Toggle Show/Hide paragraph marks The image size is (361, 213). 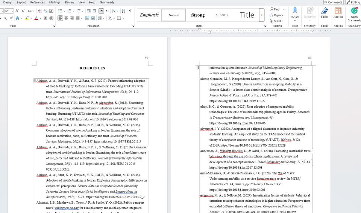[x=130, y=11]
